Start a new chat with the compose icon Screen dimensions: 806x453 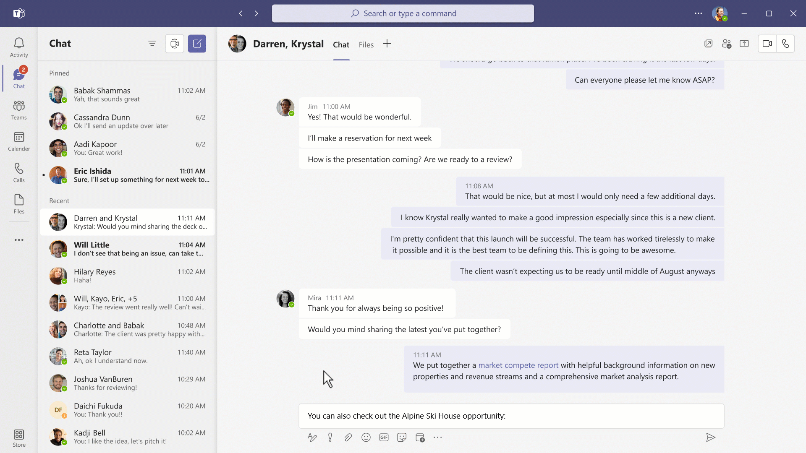[197, 43]
